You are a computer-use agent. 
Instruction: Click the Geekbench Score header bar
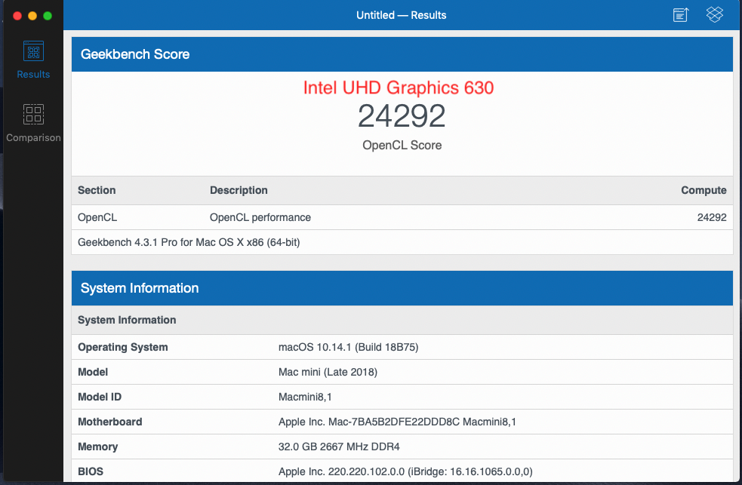402,54
